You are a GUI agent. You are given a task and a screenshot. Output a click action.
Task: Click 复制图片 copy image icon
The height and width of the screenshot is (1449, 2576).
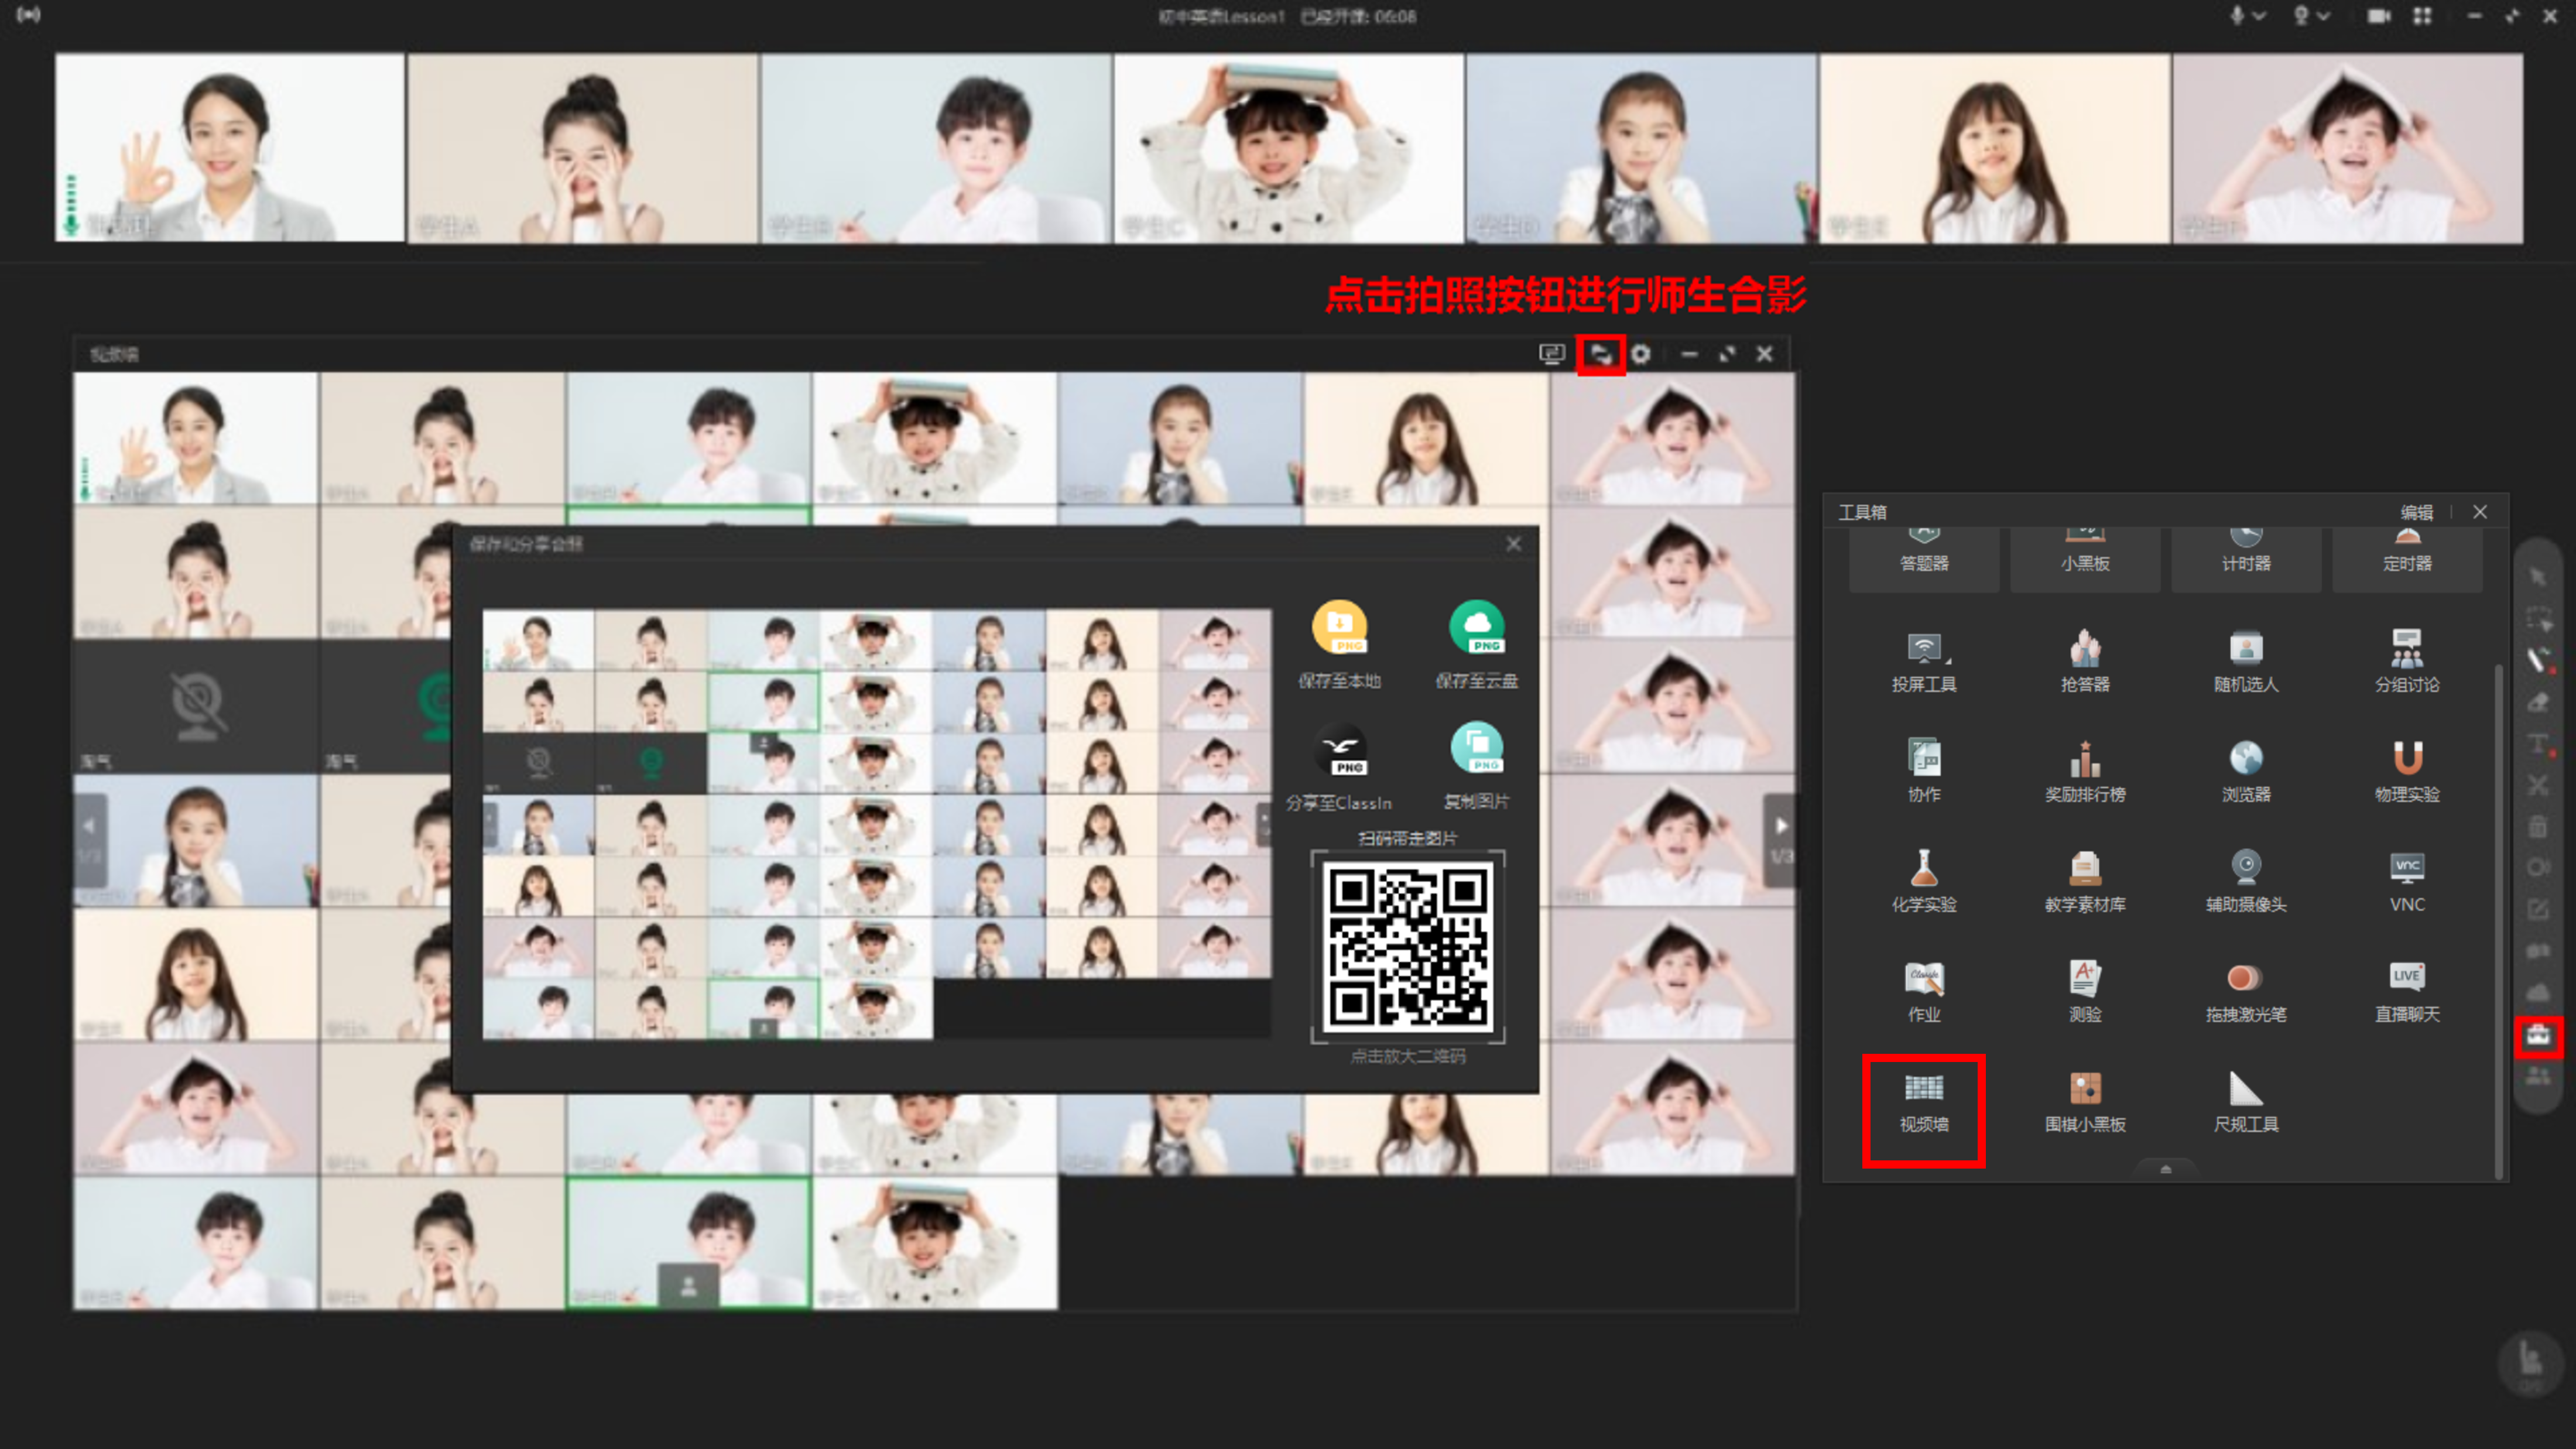point(1477,749)
